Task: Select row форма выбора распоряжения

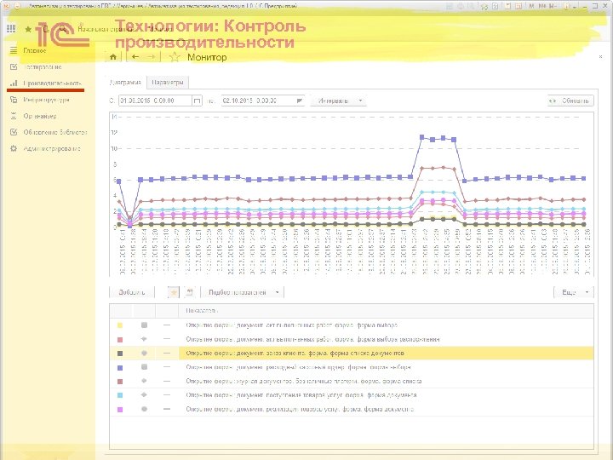Action: coord(351,339)
